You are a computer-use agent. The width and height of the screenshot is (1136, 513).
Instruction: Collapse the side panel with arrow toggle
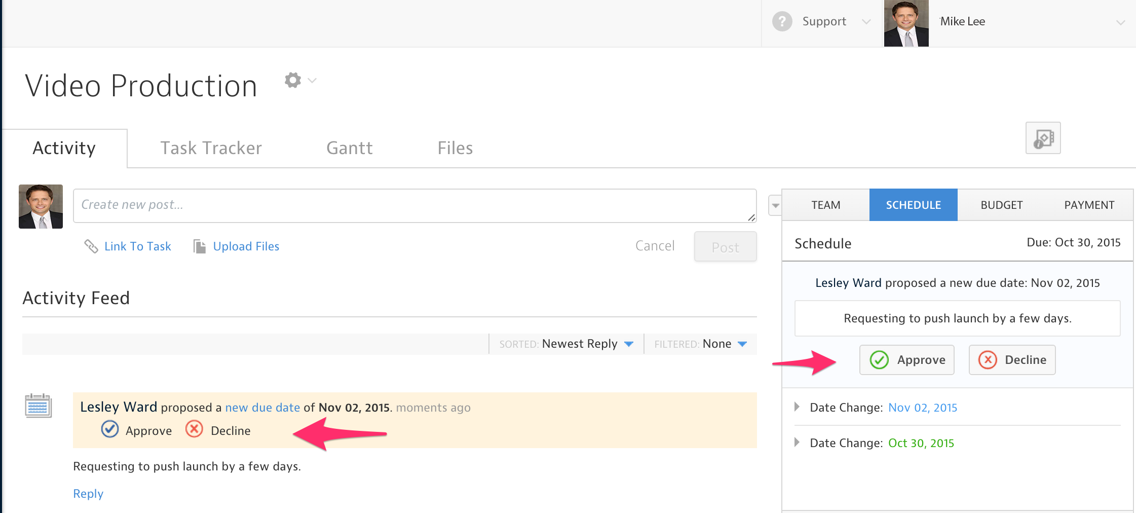click(x=775, y=206)
